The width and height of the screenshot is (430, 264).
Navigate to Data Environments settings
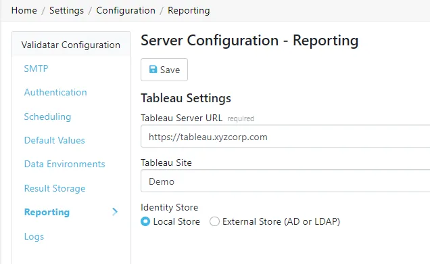point(64,164)
